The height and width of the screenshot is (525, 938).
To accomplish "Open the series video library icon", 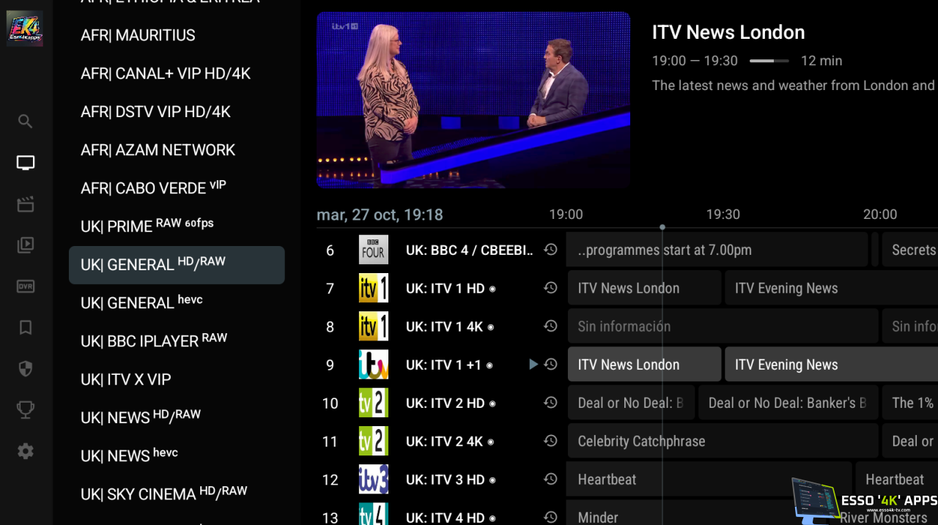I will [26, 245].
